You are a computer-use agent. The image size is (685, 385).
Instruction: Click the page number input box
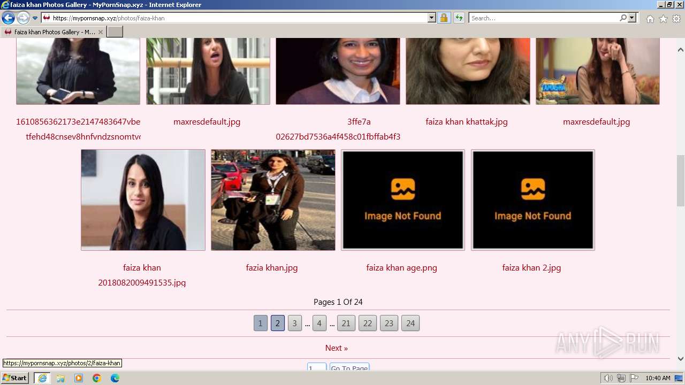(317, 367)
